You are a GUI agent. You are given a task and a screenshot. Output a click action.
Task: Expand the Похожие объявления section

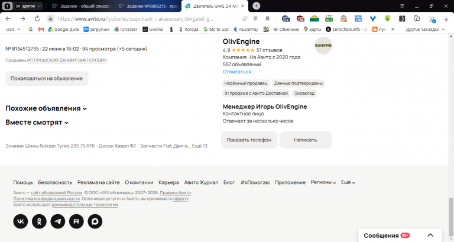(x=46, y=108)
